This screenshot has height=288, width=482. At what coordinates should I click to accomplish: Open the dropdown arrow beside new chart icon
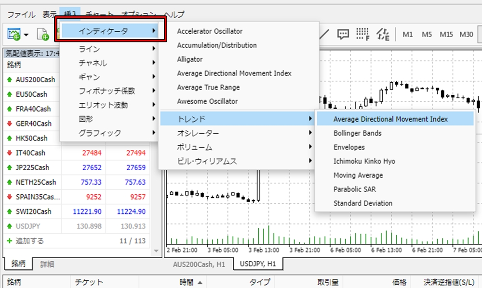pyautogui.click(x=26, y=35)
